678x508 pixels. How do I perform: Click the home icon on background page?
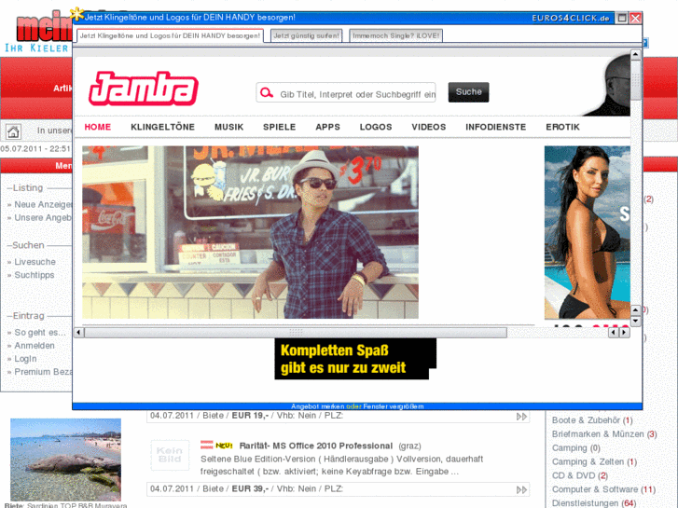[x=13, y=131]
